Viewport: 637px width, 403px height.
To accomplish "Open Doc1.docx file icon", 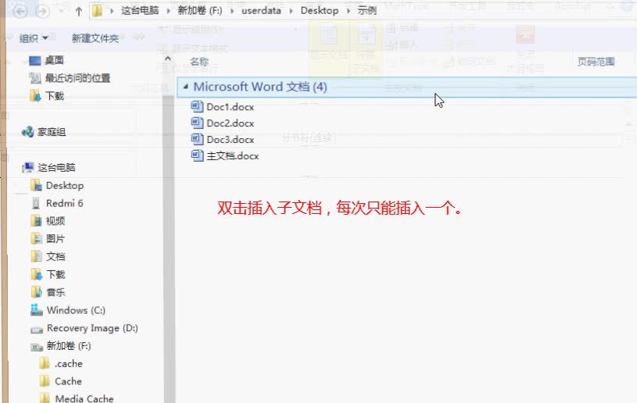I will [197, 107].
